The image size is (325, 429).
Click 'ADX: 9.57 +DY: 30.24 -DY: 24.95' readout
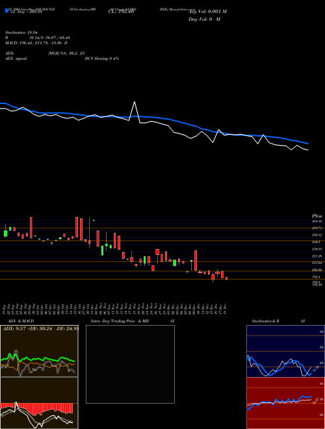point(40,329)
